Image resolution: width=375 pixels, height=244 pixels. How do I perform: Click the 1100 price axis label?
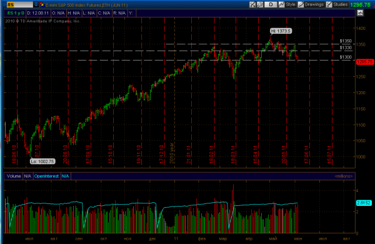(x=361, y=125)
